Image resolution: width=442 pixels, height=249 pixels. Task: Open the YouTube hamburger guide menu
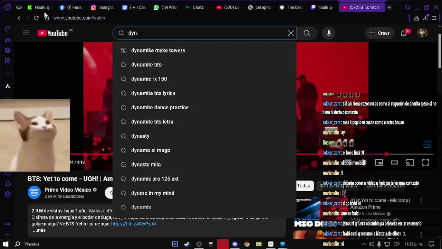(x=26, y=33)
